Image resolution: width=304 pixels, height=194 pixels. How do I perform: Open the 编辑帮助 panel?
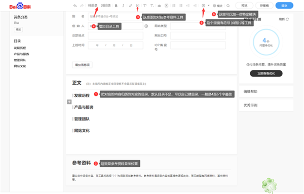click(x=266, y=92)
